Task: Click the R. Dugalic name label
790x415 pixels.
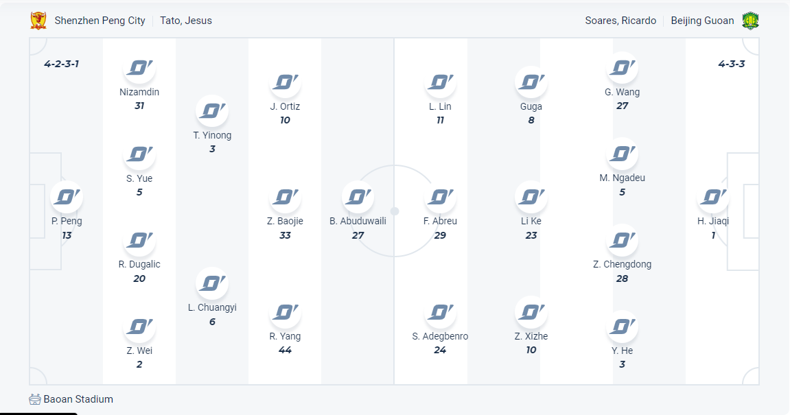Action: click(139, 264)
